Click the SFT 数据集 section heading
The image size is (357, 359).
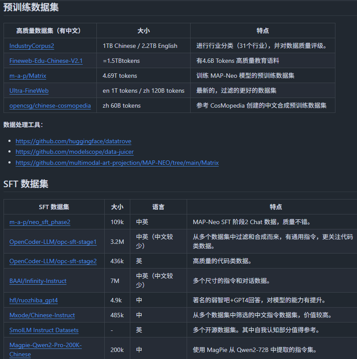(26, 184)
